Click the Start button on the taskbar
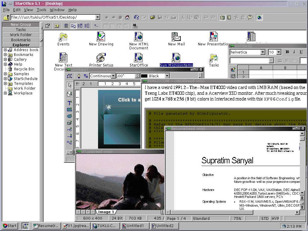Screen dimensions: 308x231 pos(10,226)
